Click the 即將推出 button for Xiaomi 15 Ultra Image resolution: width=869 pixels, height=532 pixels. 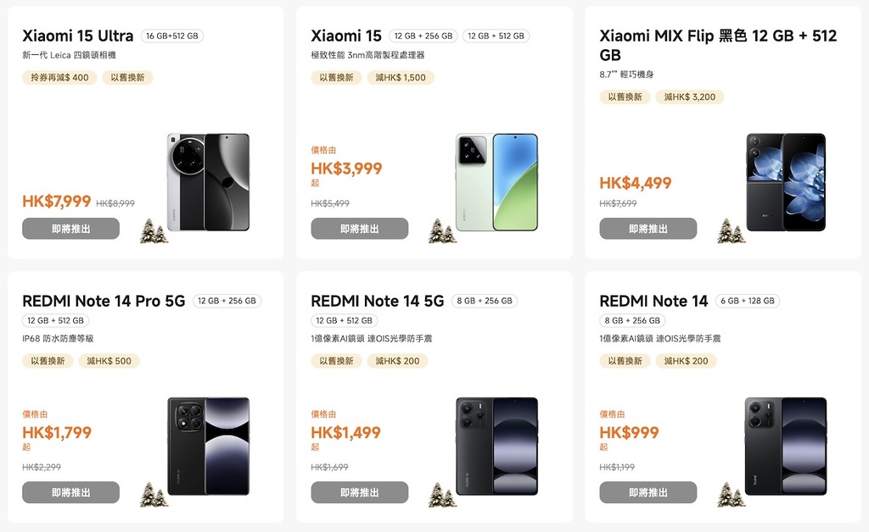[70, 228]
